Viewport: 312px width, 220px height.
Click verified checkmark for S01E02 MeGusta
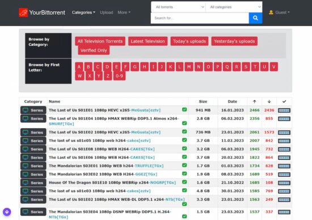pos(184,132)
